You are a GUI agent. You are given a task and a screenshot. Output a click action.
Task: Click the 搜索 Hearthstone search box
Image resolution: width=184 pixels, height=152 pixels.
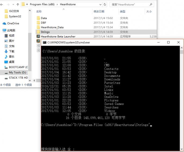129,5
